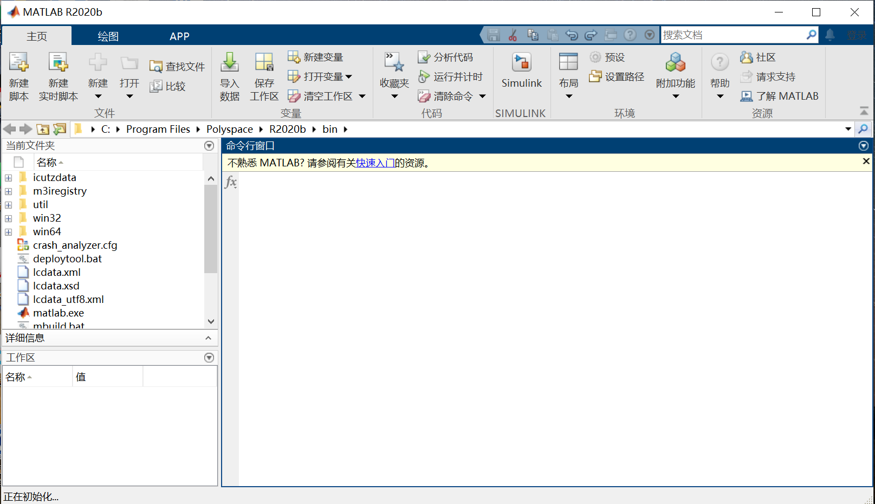The image size is (875, 504).
Task: Click inside the 搜索文档 search field
Action: coord(731,34)
